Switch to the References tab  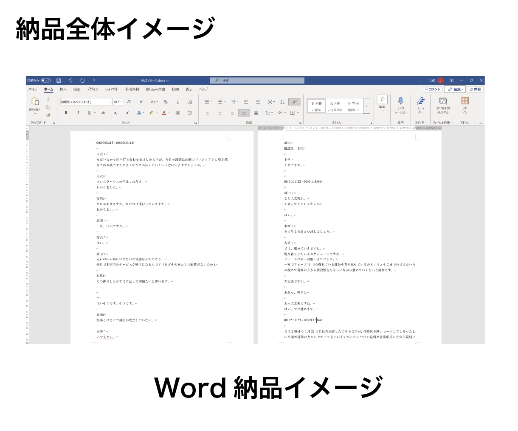(132, 90)
